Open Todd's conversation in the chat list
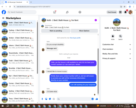Screen dimensions: 136x108 click(18, 62)
